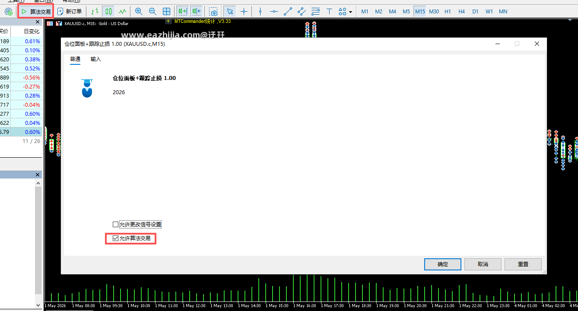Select the trendline drawing tool
This screenshot has height=311, width=578.
coord(288,12)
